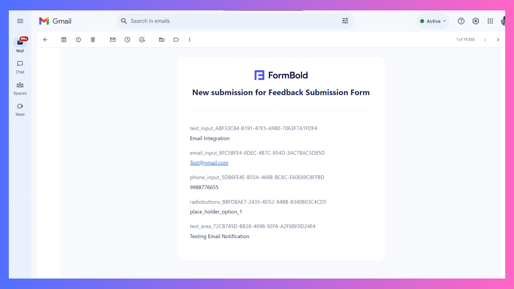Add email to Tasks
Screen dimensions: 514x289
click(x=142, y=40)
